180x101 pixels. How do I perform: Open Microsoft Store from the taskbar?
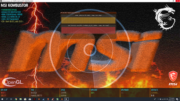(25, 99)
